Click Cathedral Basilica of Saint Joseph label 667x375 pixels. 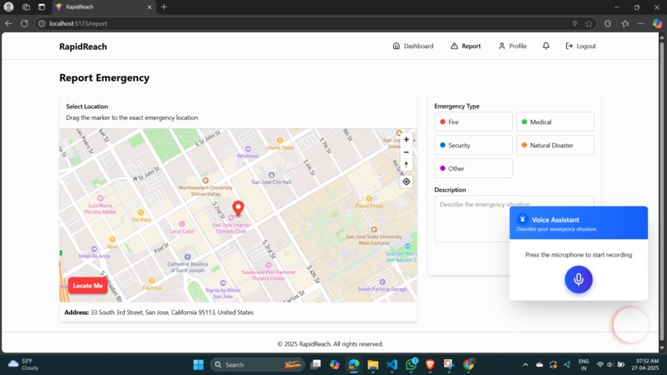188,267
